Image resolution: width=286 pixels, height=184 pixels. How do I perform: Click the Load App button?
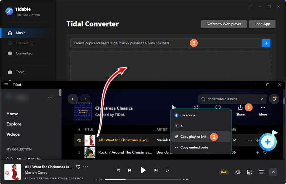click(x=262, y=24)
